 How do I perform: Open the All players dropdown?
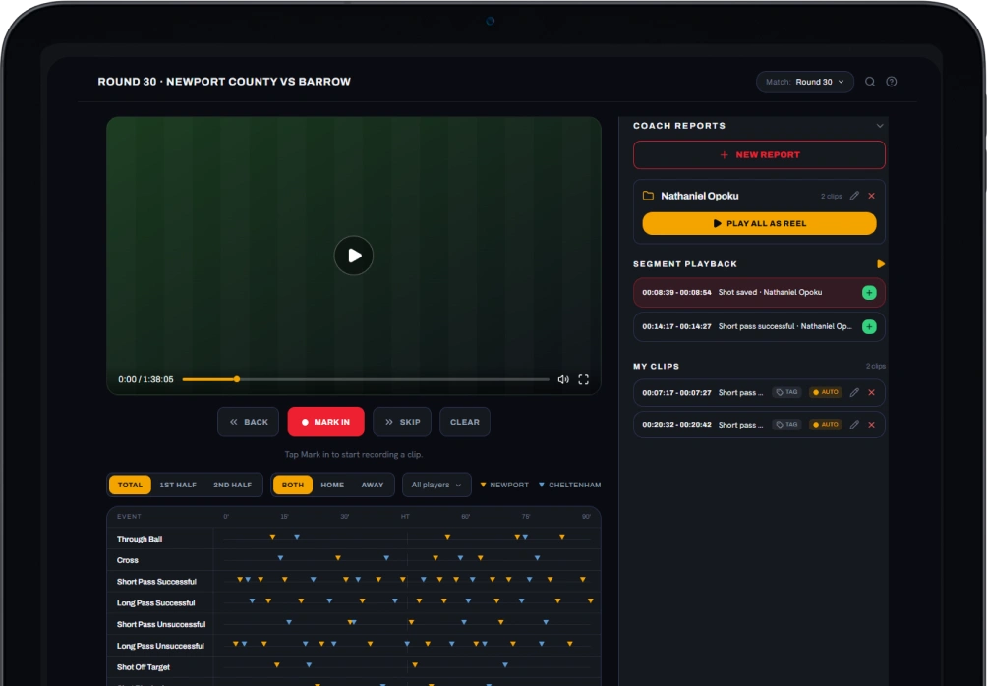point(436,485)
